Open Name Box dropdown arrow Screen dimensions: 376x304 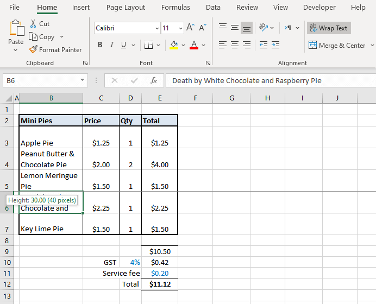coord(82,80)
